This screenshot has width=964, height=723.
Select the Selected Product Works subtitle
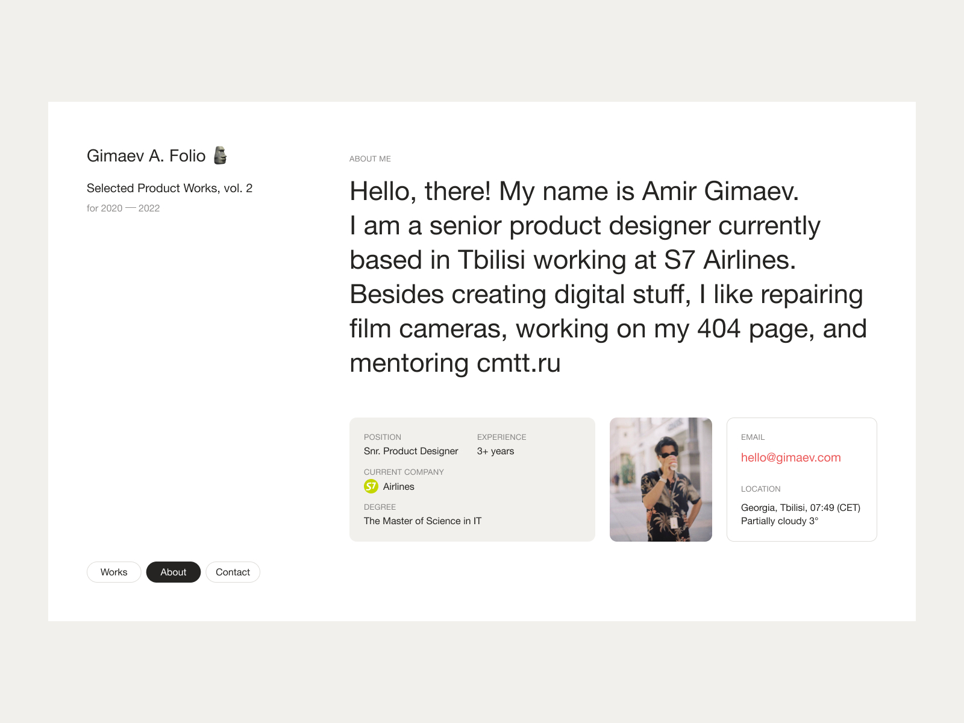(x=170, y=187)
